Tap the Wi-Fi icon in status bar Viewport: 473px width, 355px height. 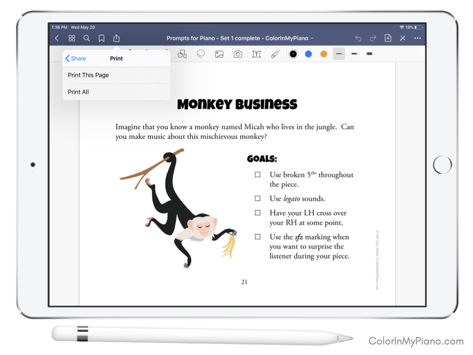pyautogui.click(x=401, y=27)
